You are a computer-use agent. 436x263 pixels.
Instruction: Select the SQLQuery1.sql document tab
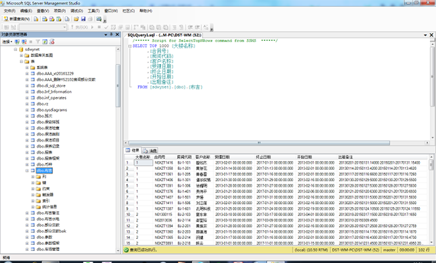[164, 35]
